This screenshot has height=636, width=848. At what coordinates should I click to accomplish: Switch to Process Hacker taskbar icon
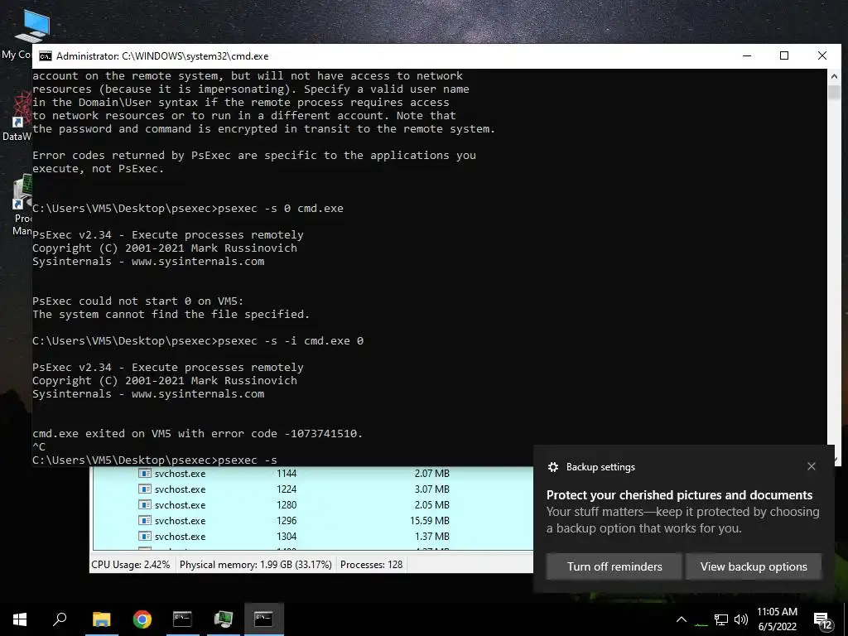coord(223,619)
